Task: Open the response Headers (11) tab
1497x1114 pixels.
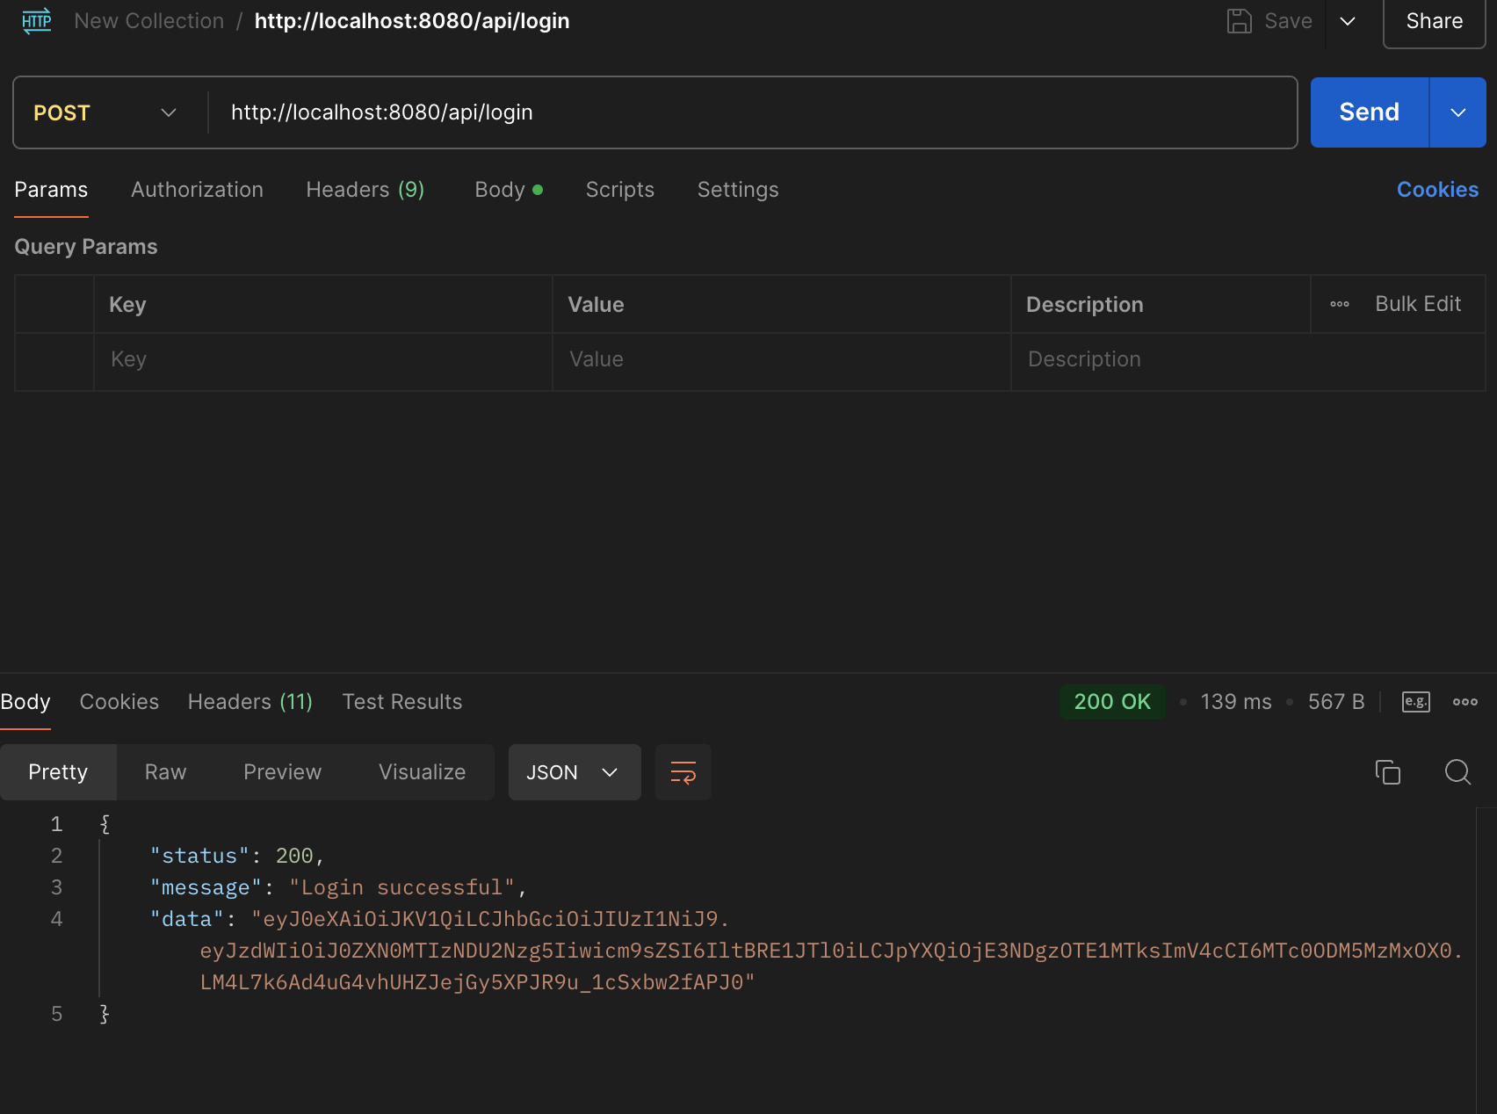Action: pos(250,702)
